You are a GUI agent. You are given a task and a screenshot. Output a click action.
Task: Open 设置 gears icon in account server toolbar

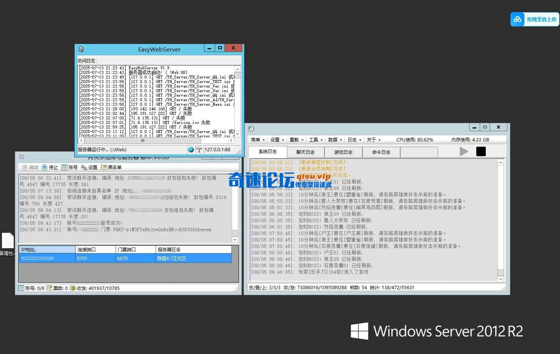(84, 167)
